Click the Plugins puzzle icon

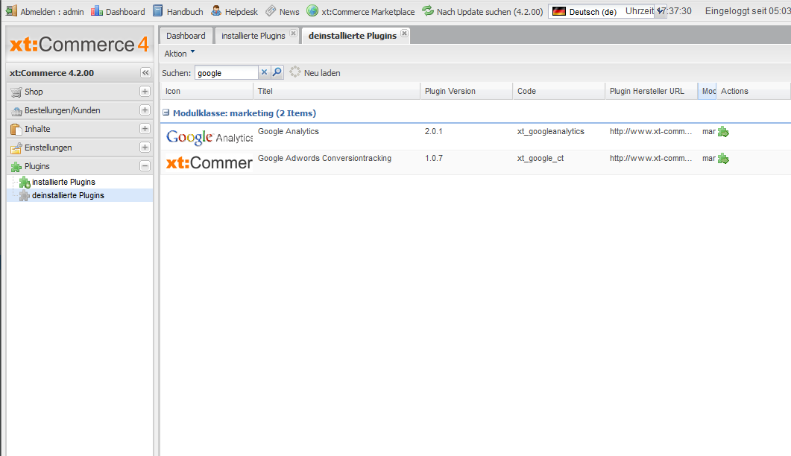pos(16,166)
